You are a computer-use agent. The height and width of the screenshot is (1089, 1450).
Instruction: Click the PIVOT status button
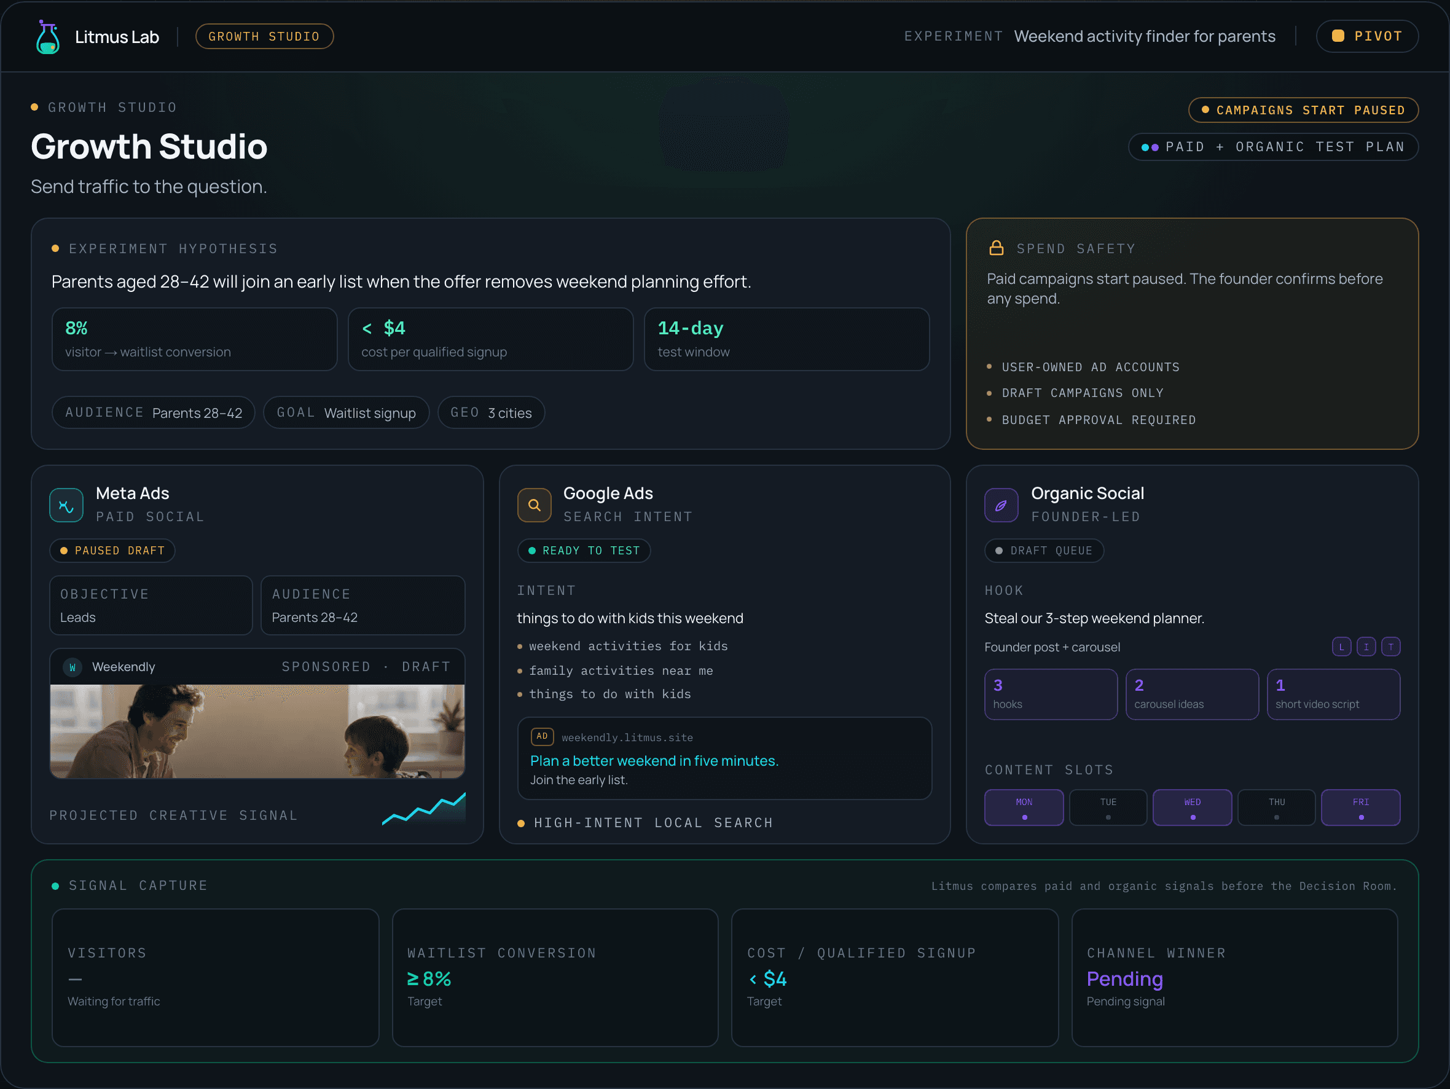tap(1367, 37)
